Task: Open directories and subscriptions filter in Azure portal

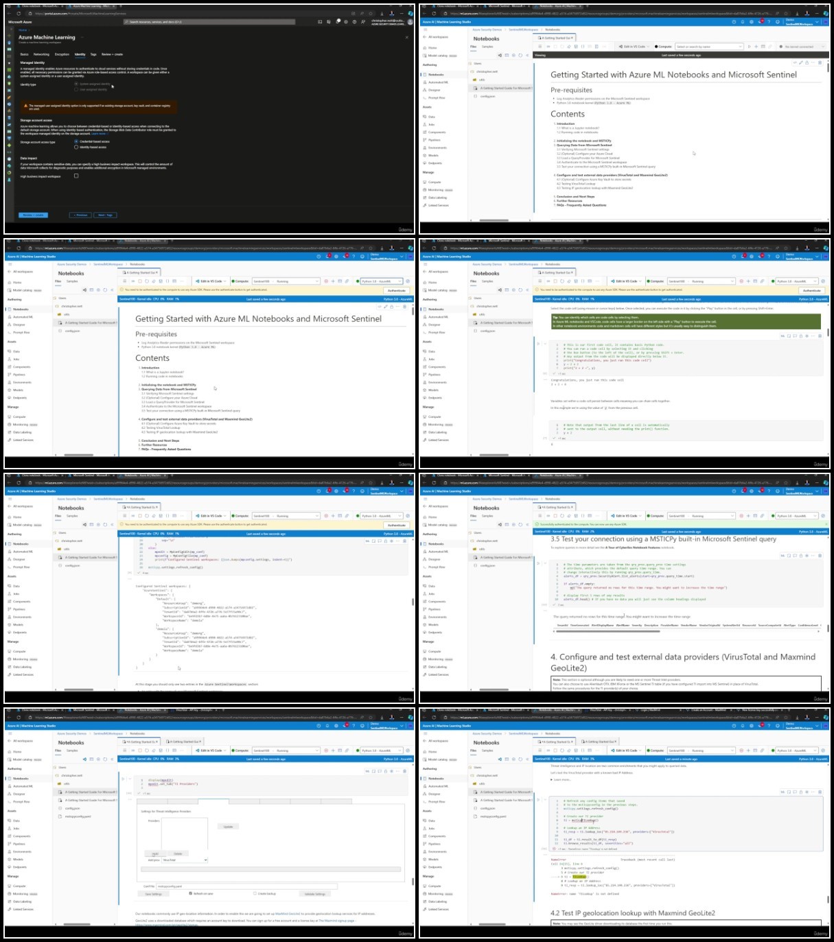Action: [329, 22]
